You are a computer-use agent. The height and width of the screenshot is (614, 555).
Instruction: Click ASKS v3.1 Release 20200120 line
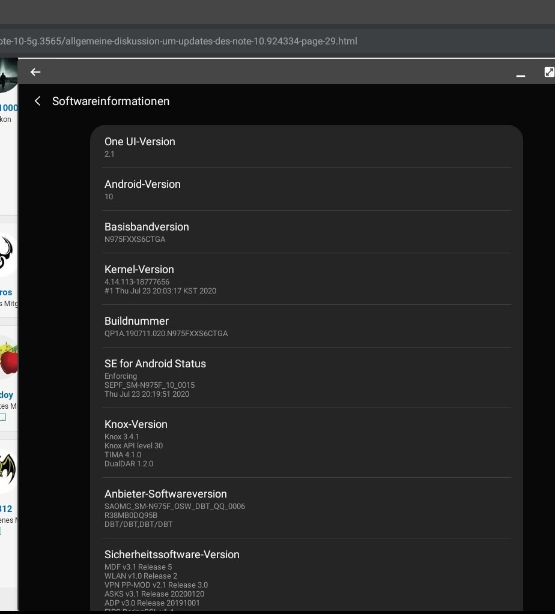(x=154, y=594)
